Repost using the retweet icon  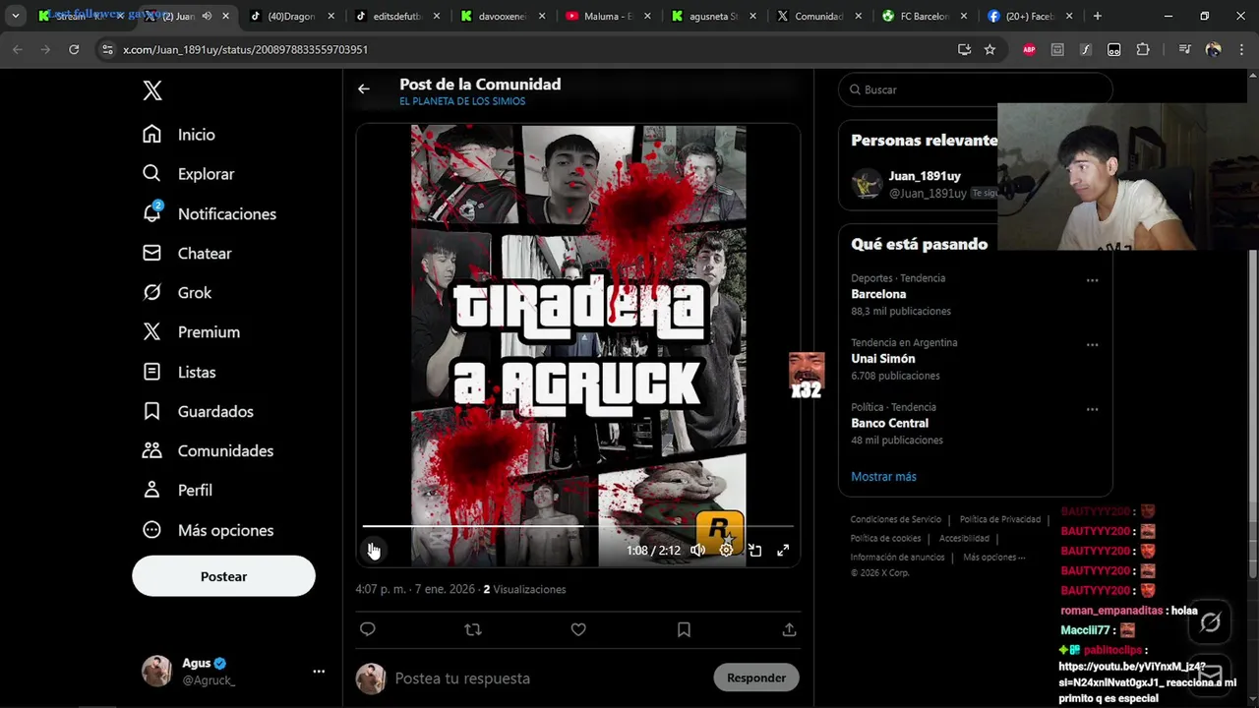[x=473, y=629]
